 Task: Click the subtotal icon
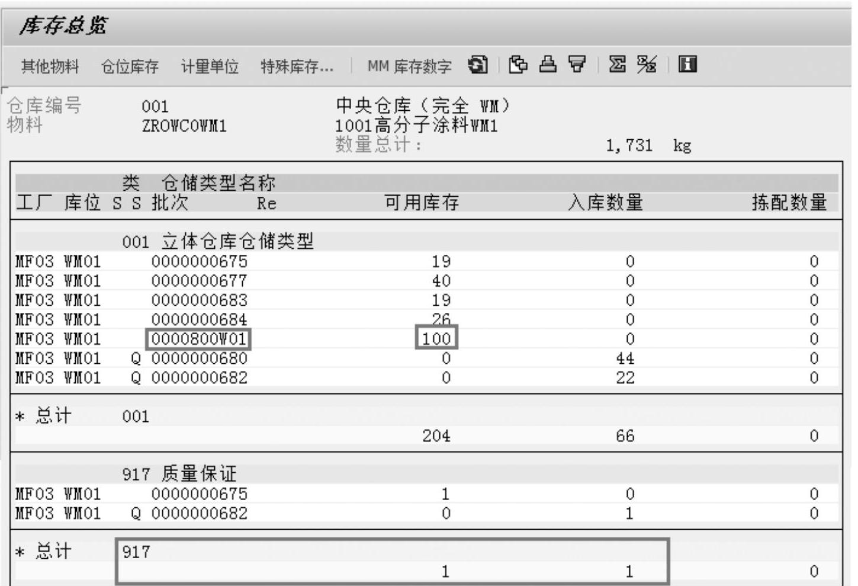pos(647,64)
